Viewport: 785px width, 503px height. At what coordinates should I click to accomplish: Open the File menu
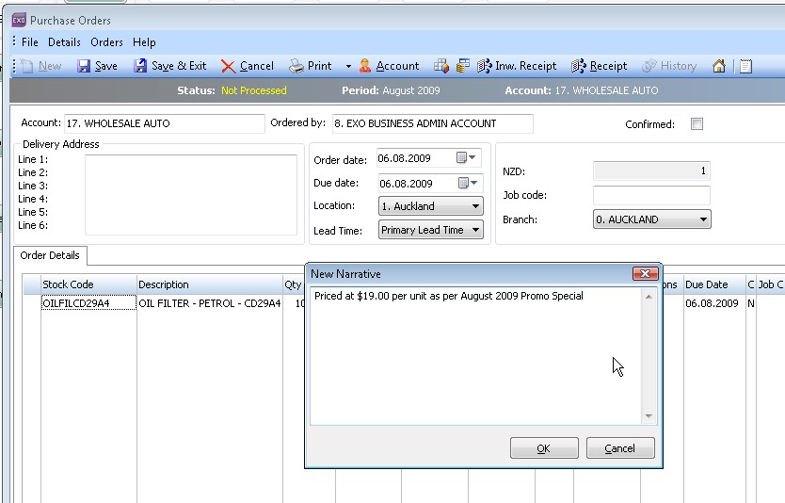tap(30, 42)
